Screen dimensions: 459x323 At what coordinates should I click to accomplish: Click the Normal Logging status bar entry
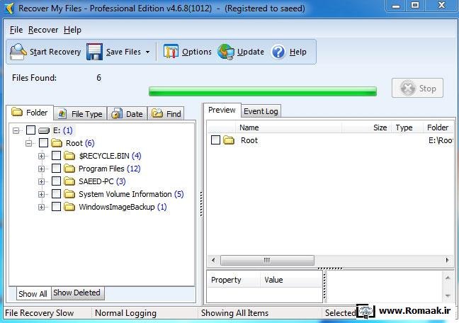(x=126, y=313)
